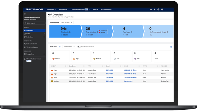Click the SEVERITY column menu icon
197x111 pixels.
[66, 66]
